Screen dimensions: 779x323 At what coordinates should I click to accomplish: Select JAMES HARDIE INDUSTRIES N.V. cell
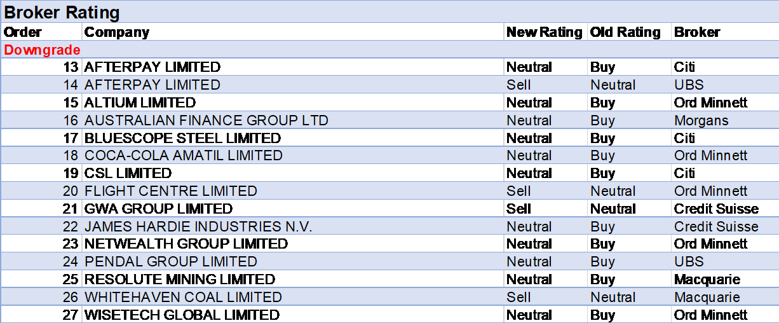pyautogui.click(x=198, y=227)
